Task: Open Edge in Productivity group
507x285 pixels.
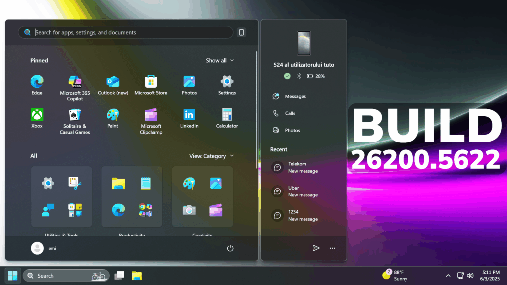Action: pos(118,210)
